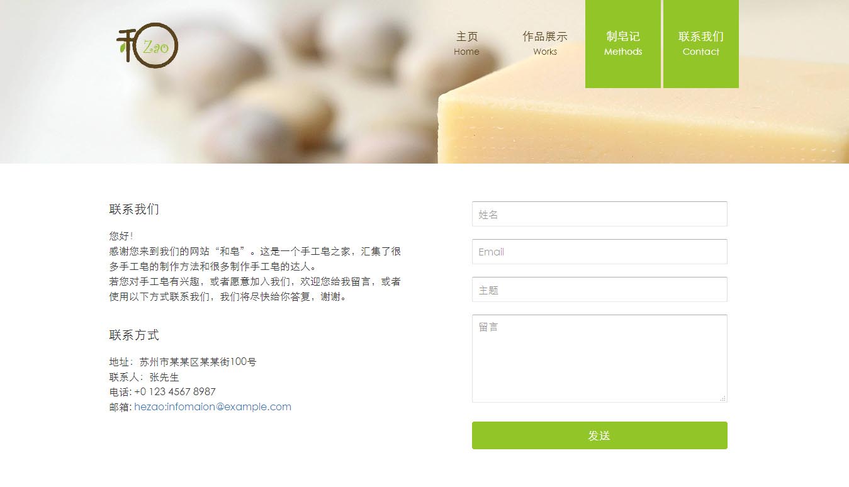This screenshot has height=487, width=849.
Task: Click the 地址 address line text
Action: (183, 362)
